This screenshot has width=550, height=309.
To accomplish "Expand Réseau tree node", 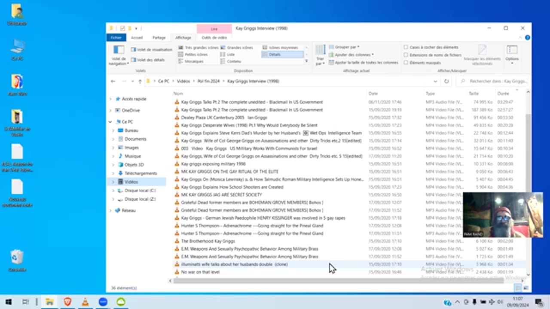I will pos(110,211).
